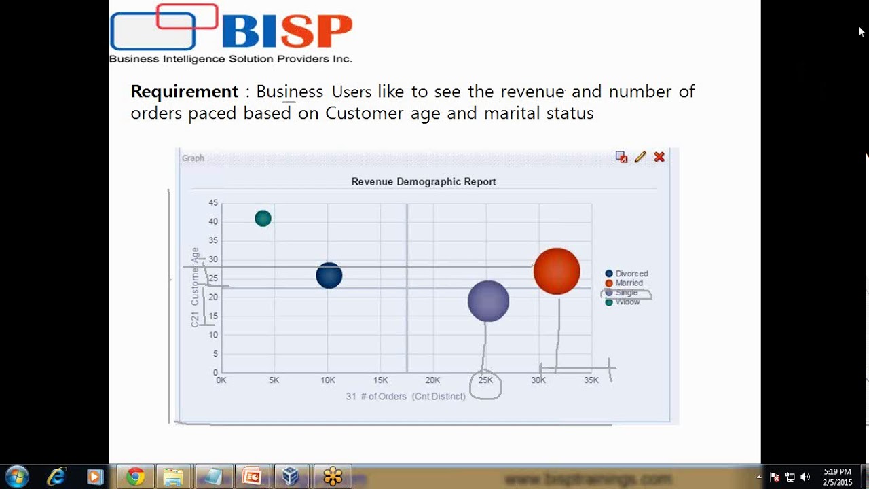Click the Action Center flag tray icon
The width and height of the screenshot is (869, 489).
point(775,477)
